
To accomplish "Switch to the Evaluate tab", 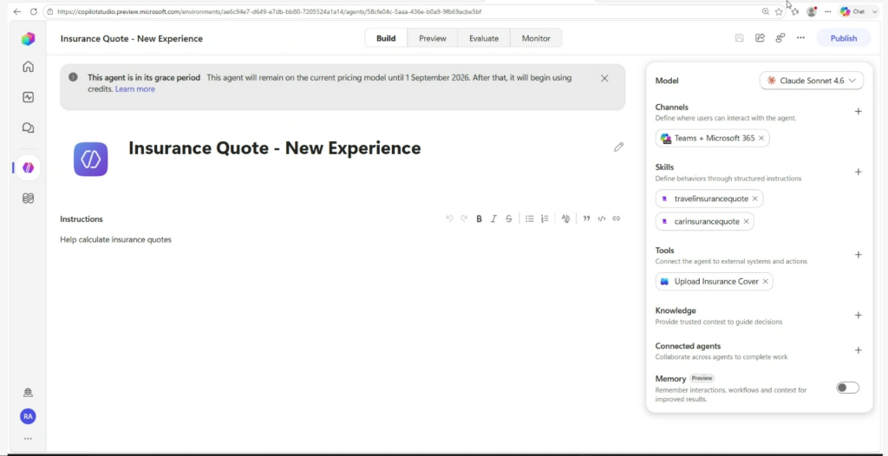I will (x=484, y=38).
